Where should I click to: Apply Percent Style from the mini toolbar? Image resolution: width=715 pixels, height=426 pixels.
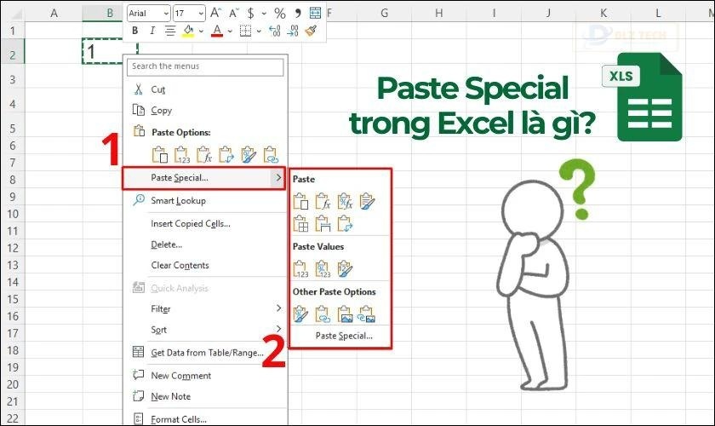click(x=280, y=14)
